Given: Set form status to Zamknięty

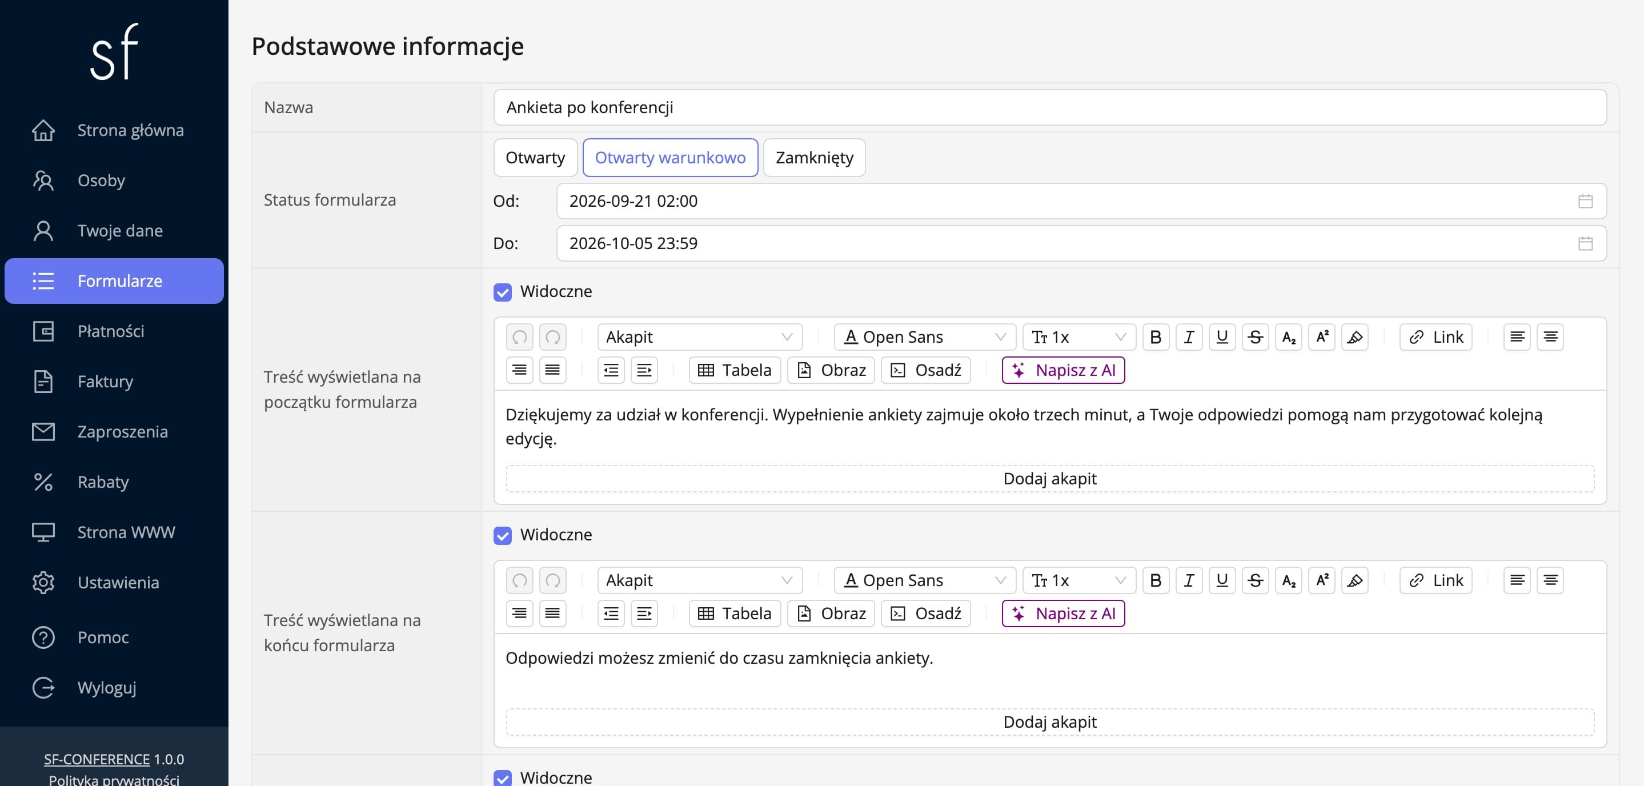Looking at the screenshot, I should 815,158.
